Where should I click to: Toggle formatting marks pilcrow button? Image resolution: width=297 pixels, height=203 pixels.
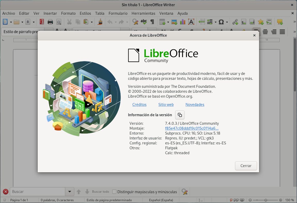(152, 22)
